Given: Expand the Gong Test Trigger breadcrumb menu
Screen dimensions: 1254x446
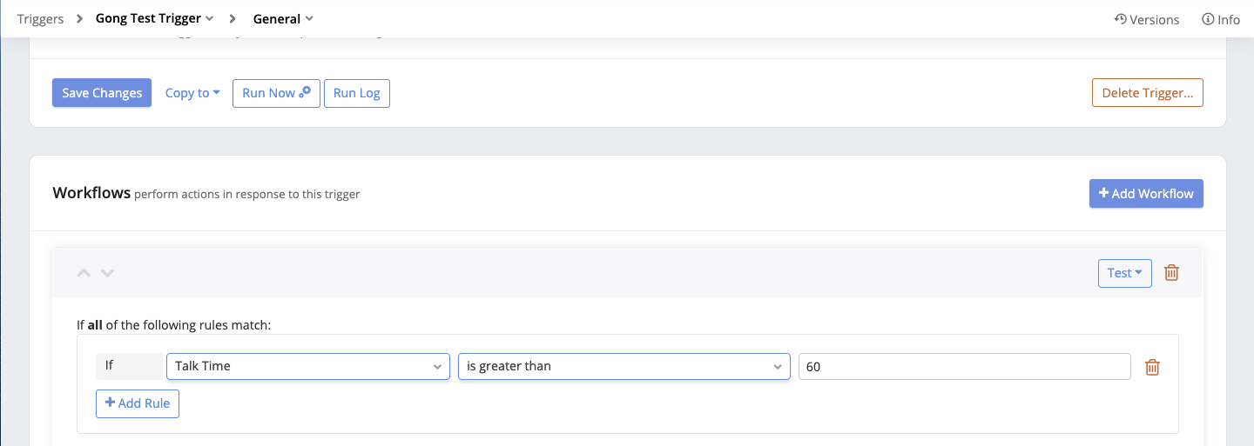Looking at the screenshot, I should click(154, 18).
